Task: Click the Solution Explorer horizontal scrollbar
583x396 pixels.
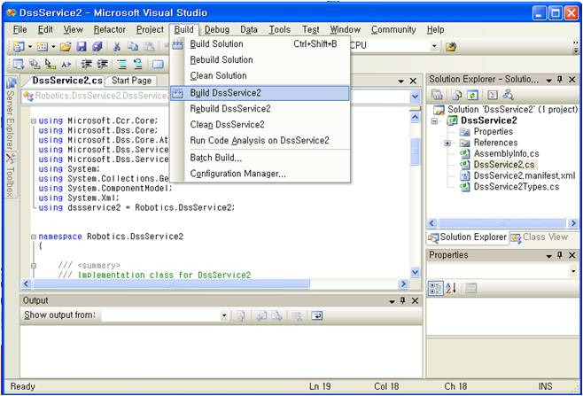Action: 502,223
